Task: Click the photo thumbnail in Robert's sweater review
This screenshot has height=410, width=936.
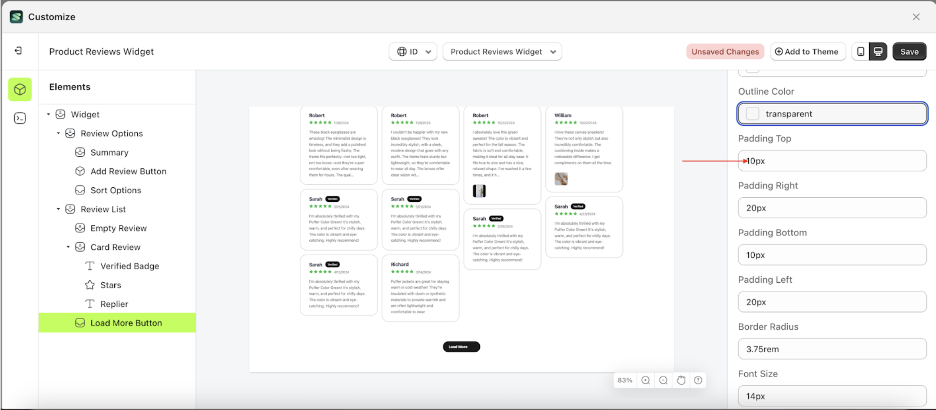Action: pos(479,191)
